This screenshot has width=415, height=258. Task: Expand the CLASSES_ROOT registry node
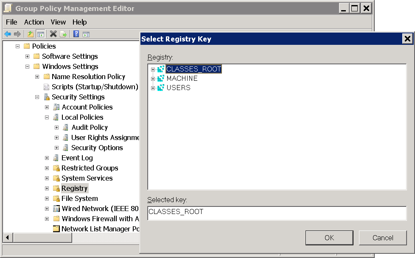click(153, 69)
